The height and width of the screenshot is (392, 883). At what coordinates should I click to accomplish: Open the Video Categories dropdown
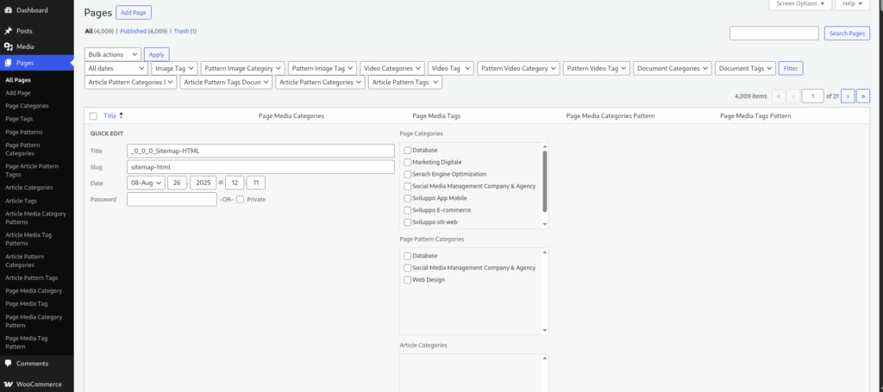pyautogui.click(x=392, y=69)
